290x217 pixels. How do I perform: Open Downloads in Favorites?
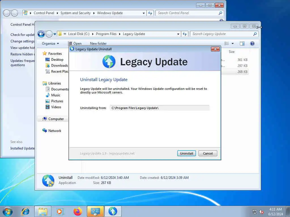[59, 66]
